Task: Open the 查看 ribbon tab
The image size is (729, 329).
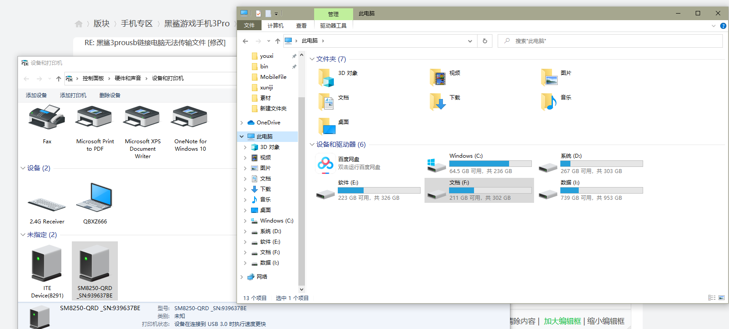Action: pos(301,25)
